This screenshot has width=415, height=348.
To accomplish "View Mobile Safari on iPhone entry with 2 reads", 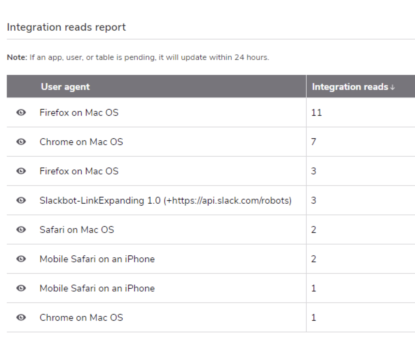I will 21,259.
